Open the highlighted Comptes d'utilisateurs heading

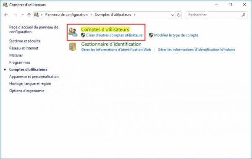click(105, 29)
